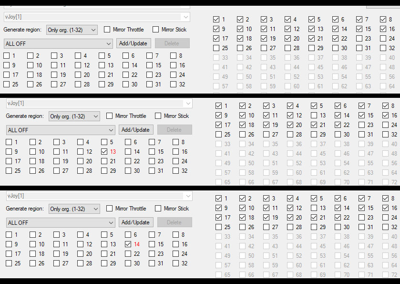Expand Generate region combo box in top panel
This screenshot has height=284, width=400.
pyautogui.click(x=72, y=30)
